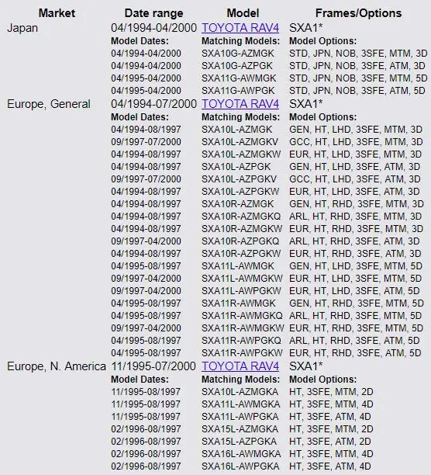Click the Europe, N. America market label
431x475 pixels.
click(57, 366)
